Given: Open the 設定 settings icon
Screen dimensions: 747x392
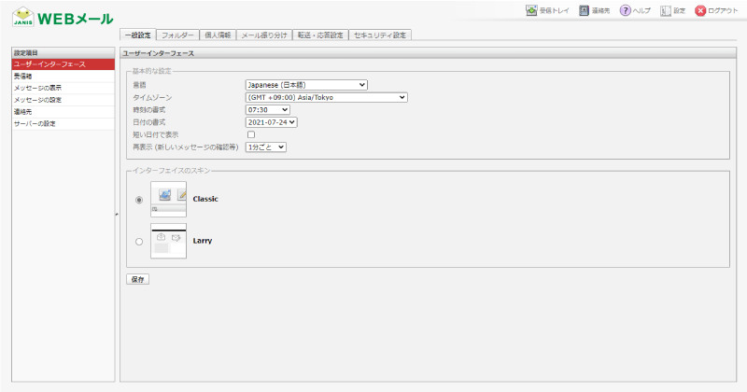Looking at the screenshot, I should tap(666, 11).
